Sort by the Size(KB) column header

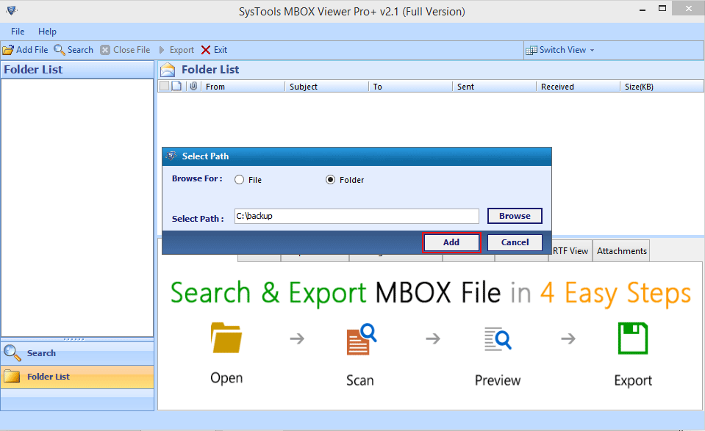662,86
